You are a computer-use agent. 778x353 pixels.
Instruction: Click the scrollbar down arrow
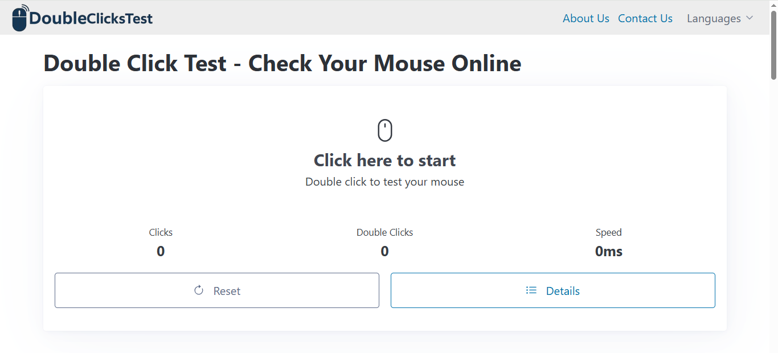point(773,348)
